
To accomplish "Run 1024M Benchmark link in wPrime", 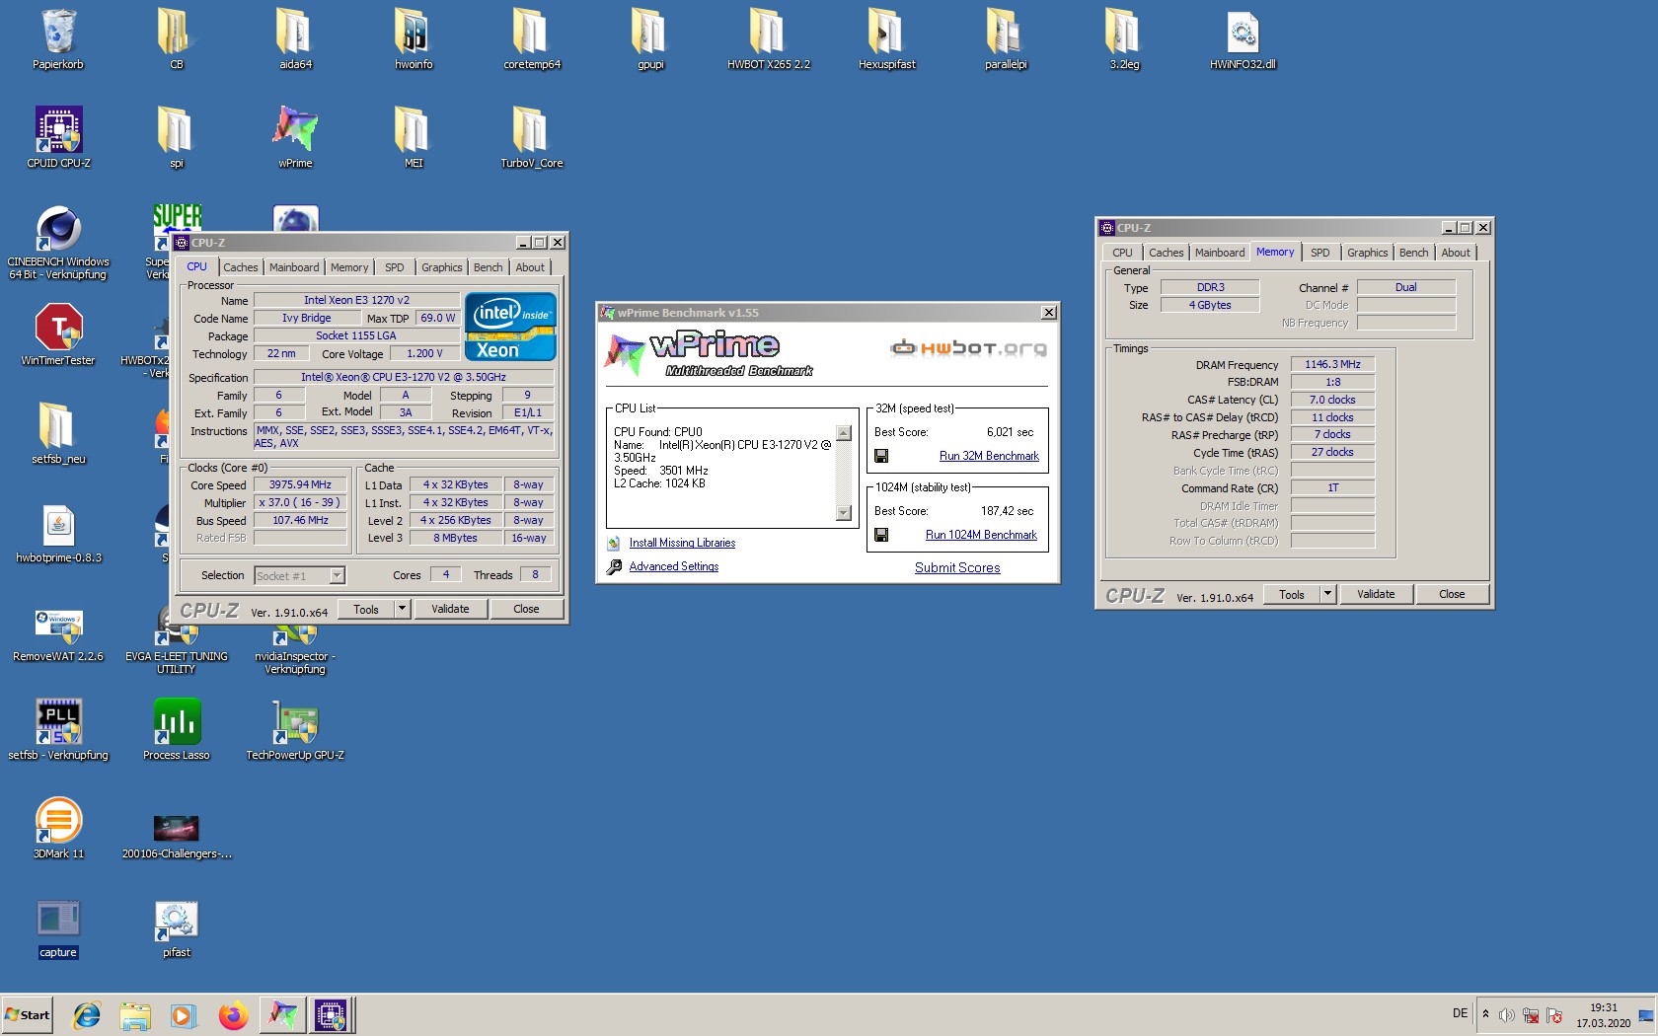I will (x=981, y=535).
